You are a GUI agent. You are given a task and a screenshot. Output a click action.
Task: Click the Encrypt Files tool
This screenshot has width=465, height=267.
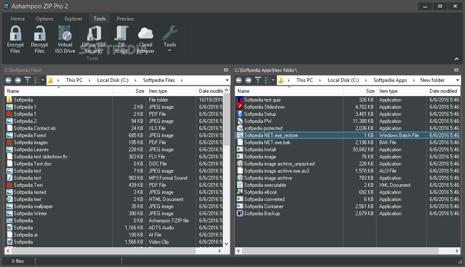15,40
